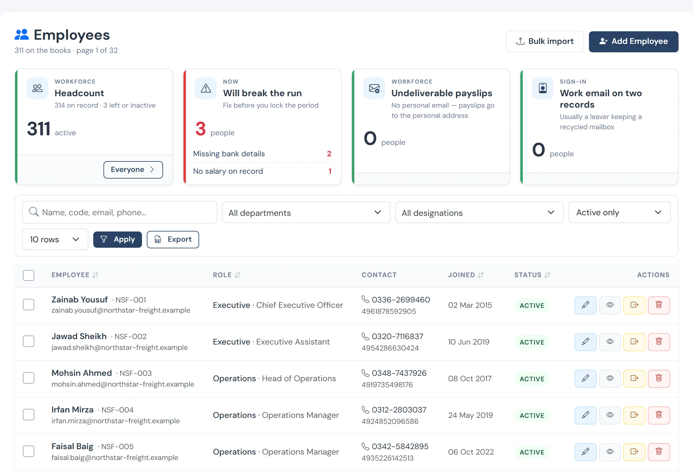
Task: Focus the name, code, email search field
Action: 120,212
